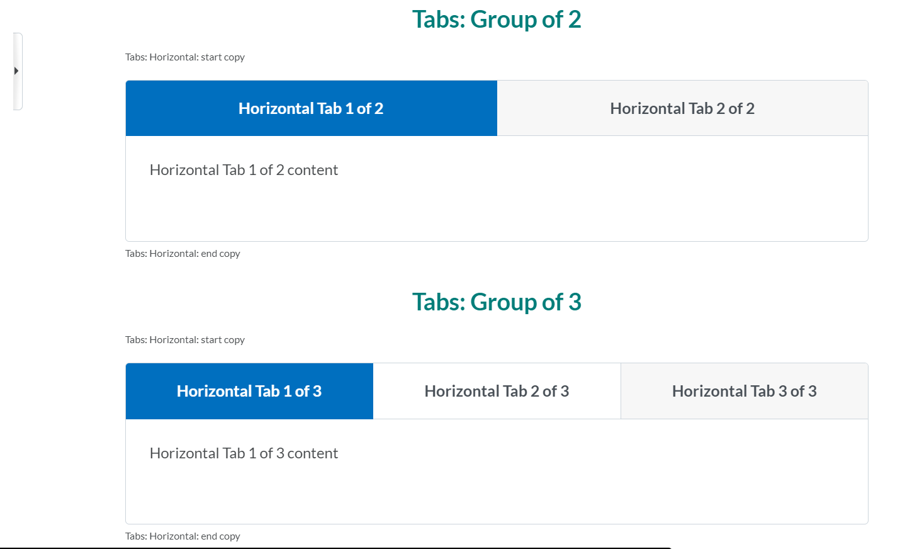Click "end copy" label below the two-tab group

tap(183, 254)
